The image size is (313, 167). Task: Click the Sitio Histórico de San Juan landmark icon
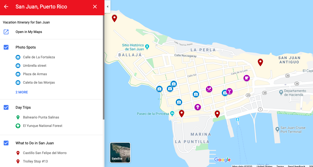coord(147,47)
